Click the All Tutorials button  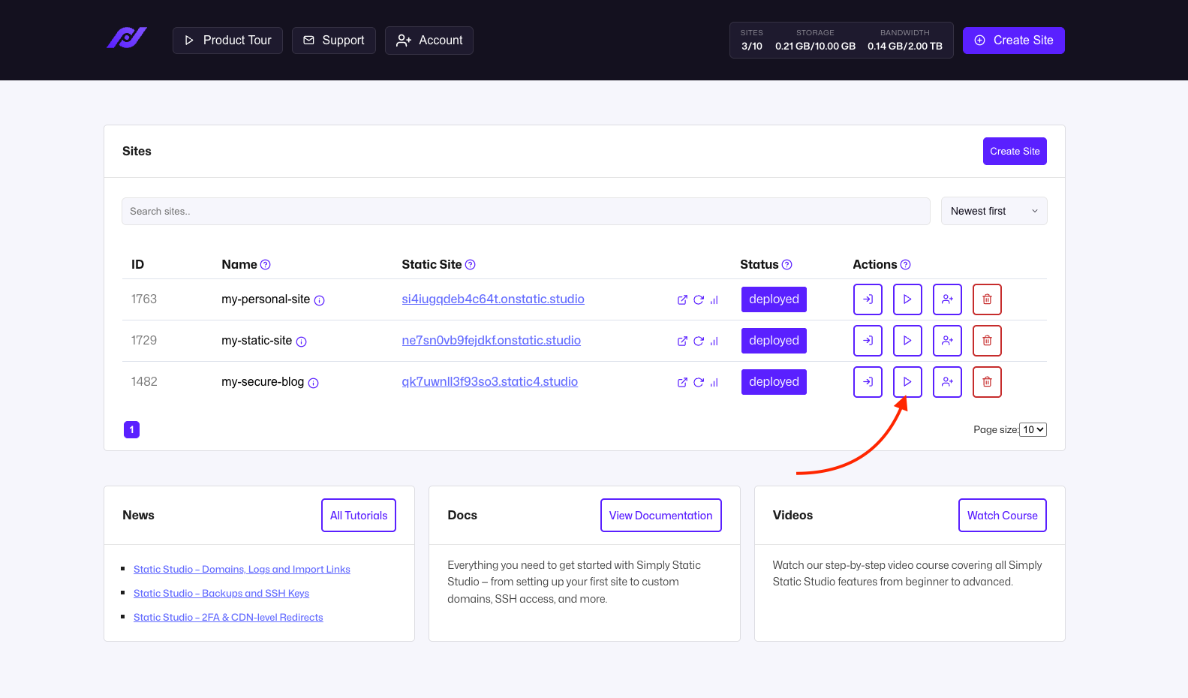359,516
